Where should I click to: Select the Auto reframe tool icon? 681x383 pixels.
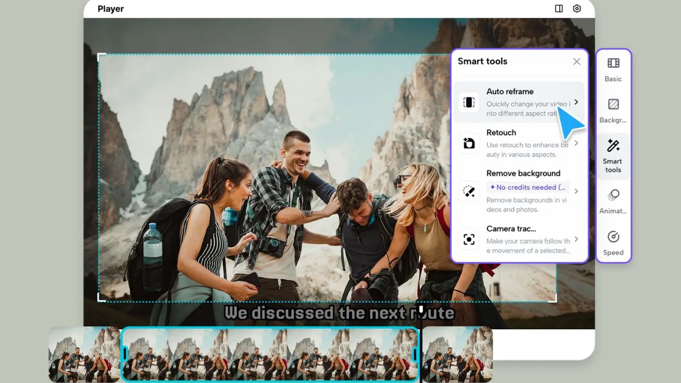pyautogui.click(x=469, y=102)
